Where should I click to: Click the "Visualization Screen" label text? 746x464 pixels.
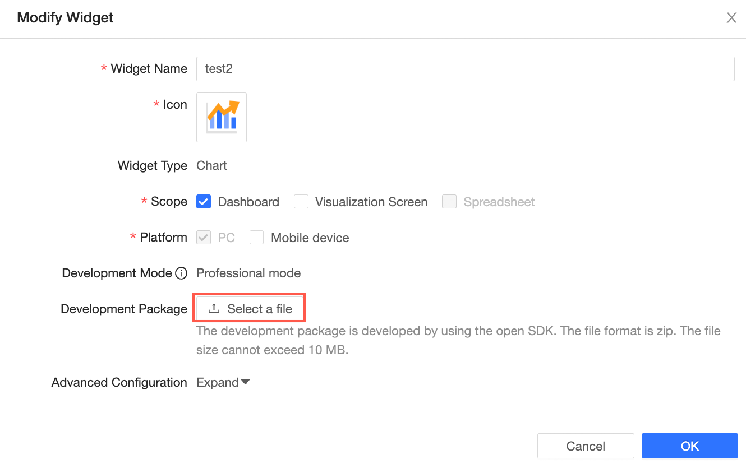pos(371,202)
